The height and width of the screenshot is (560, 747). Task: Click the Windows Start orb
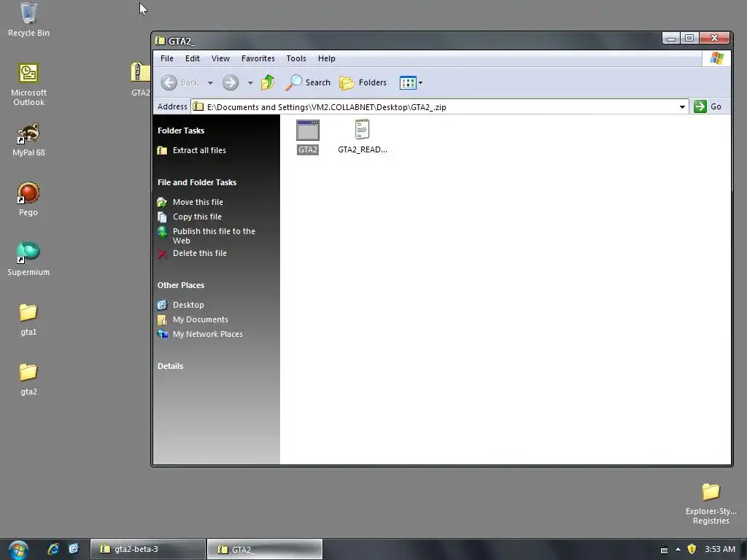[x=18, y=550]
